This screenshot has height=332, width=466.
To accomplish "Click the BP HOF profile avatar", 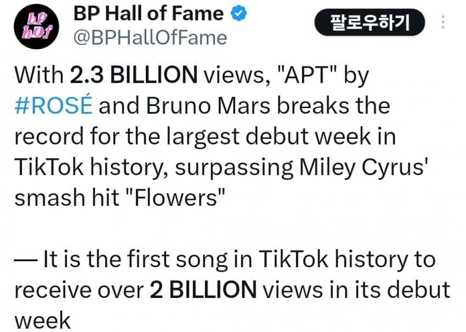I will [x=35, y=26].
